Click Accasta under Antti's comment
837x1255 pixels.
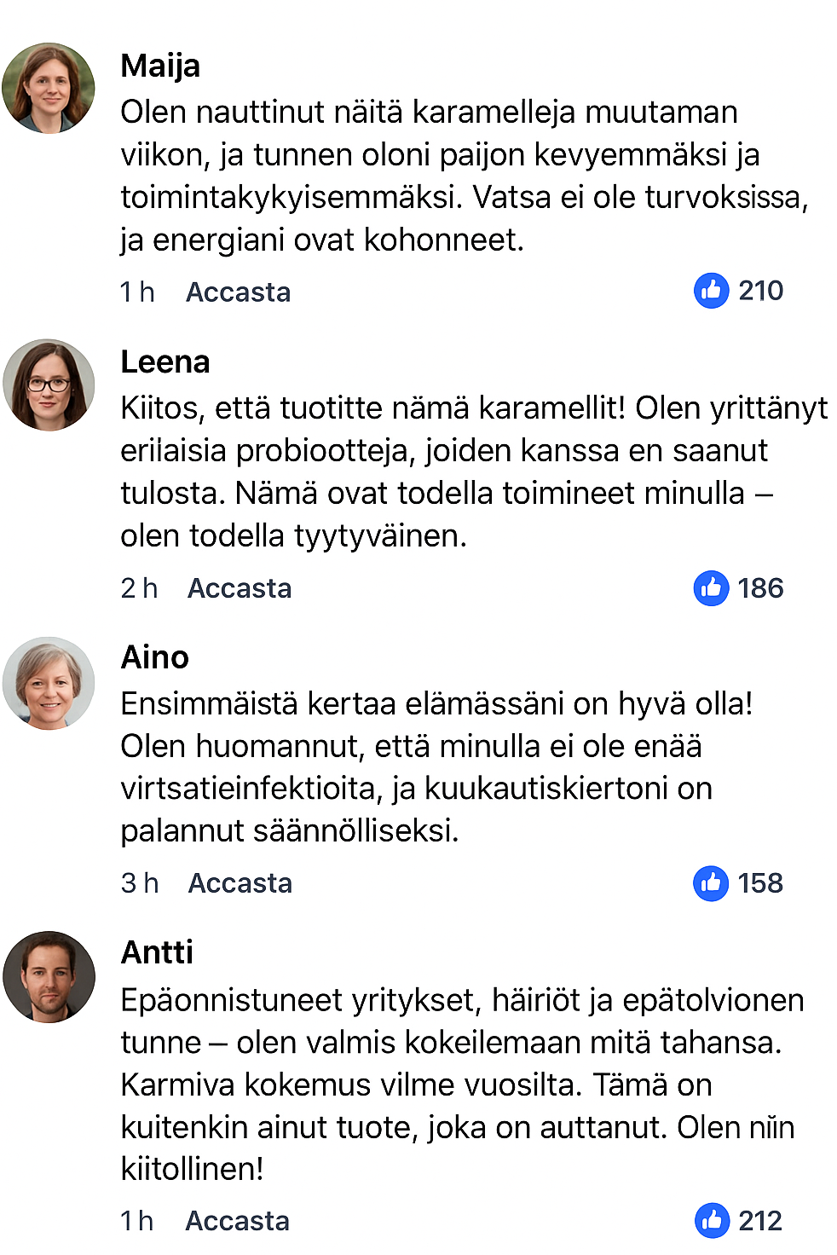pos(237,1221)
